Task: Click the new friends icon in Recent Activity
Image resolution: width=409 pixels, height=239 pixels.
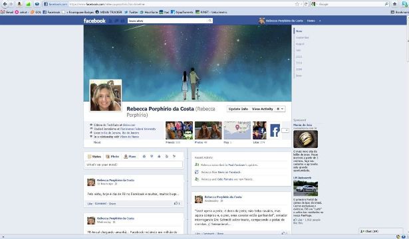Action: coord(197,179)
